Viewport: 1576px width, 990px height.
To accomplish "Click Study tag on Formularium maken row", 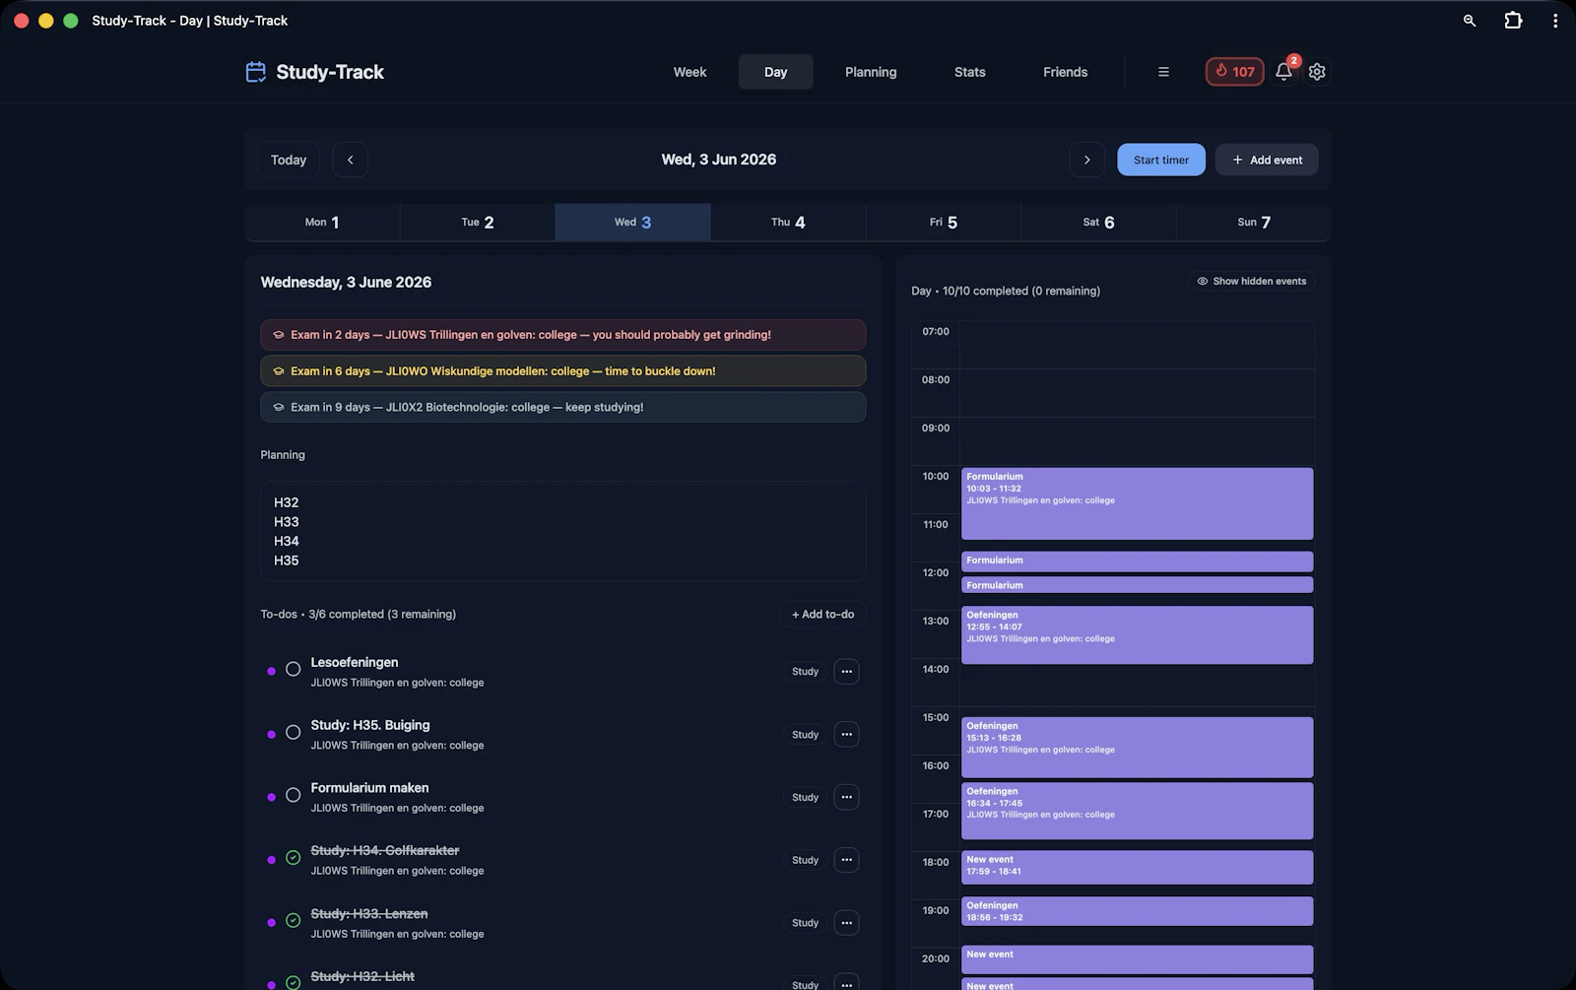I will 805,798.
